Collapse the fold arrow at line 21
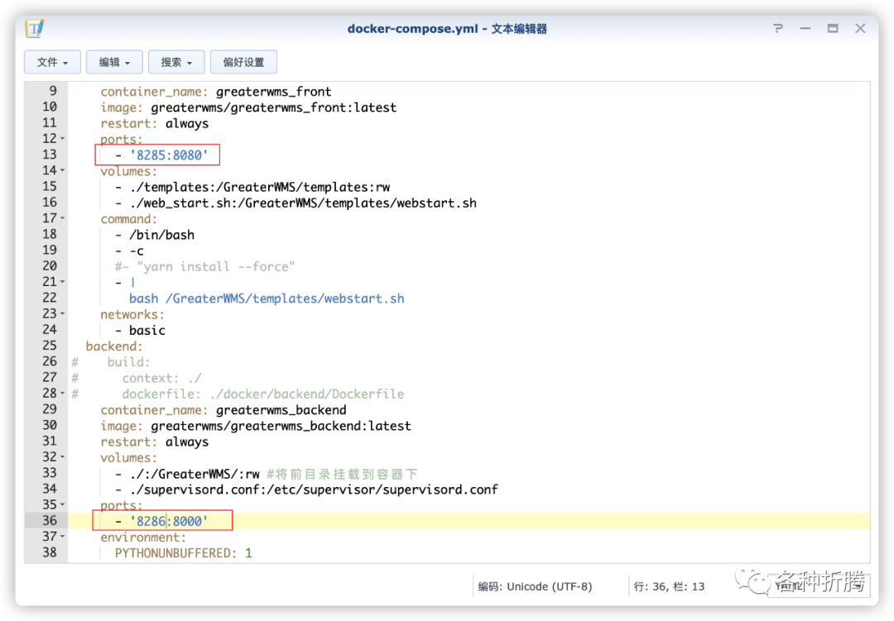 click(63, 282)
